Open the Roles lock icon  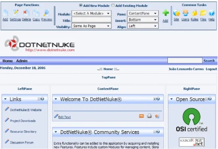pyautogui.click(x=194, y=13)
